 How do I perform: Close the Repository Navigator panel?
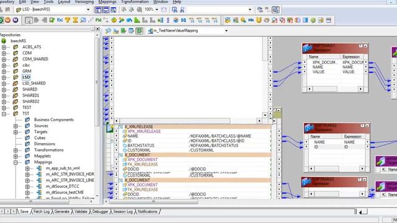98,28
